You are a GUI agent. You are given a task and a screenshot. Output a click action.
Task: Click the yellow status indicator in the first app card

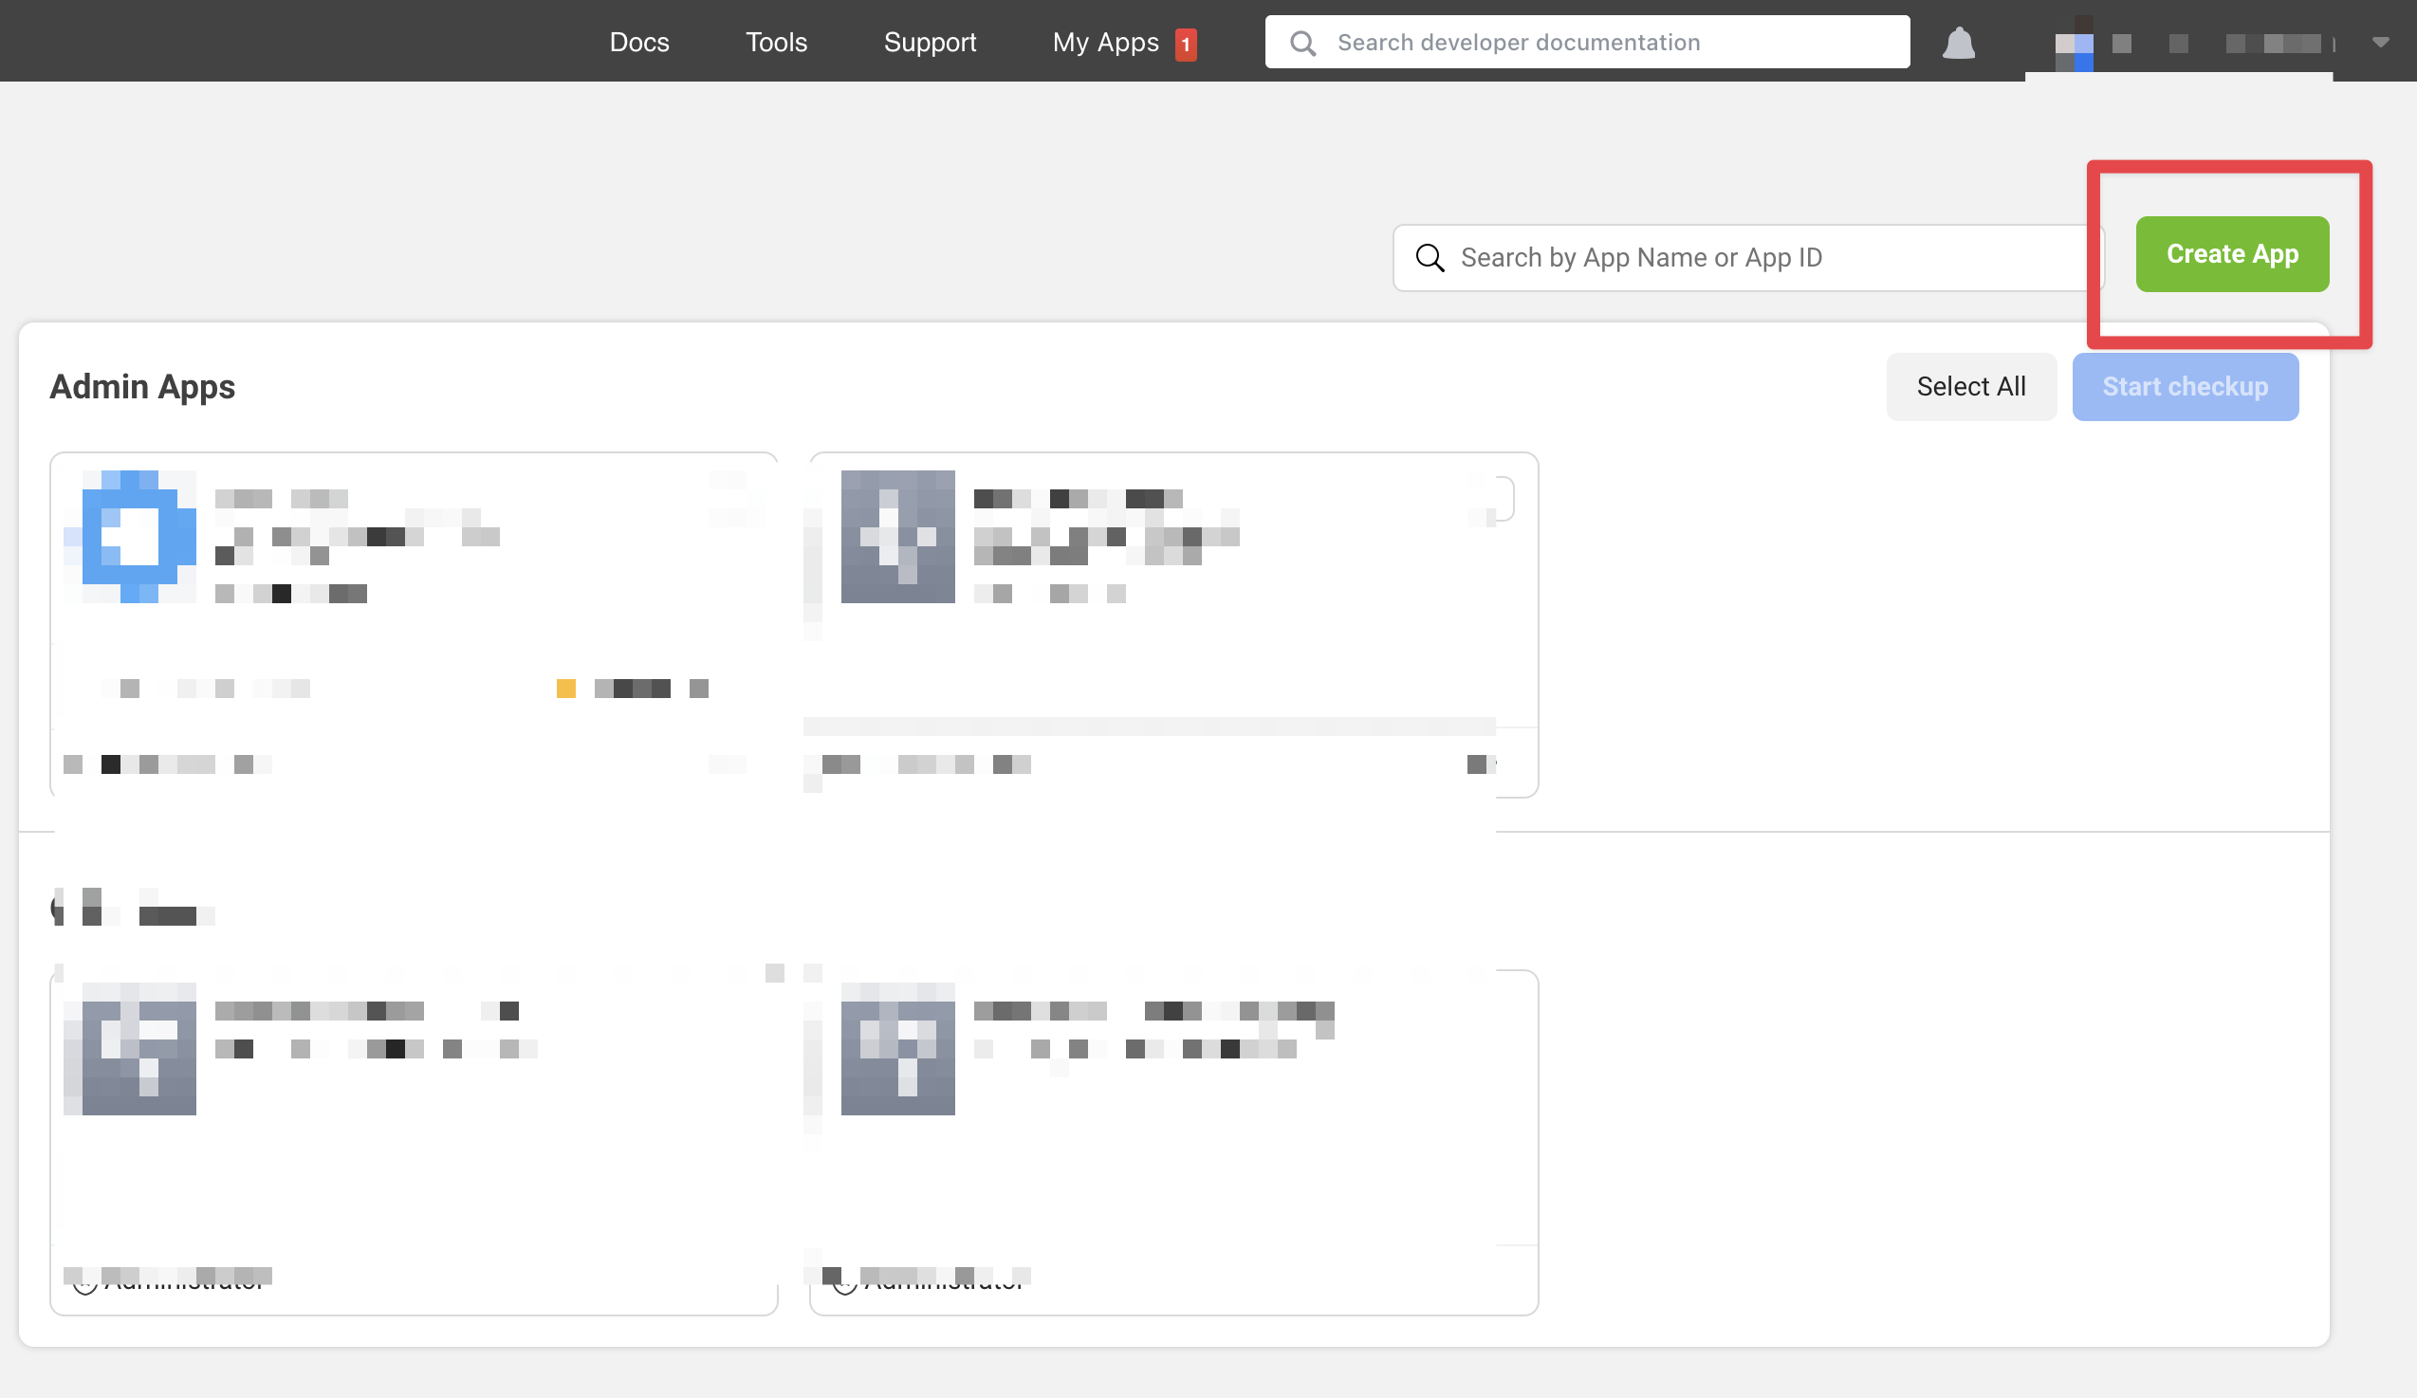(566, 688)
